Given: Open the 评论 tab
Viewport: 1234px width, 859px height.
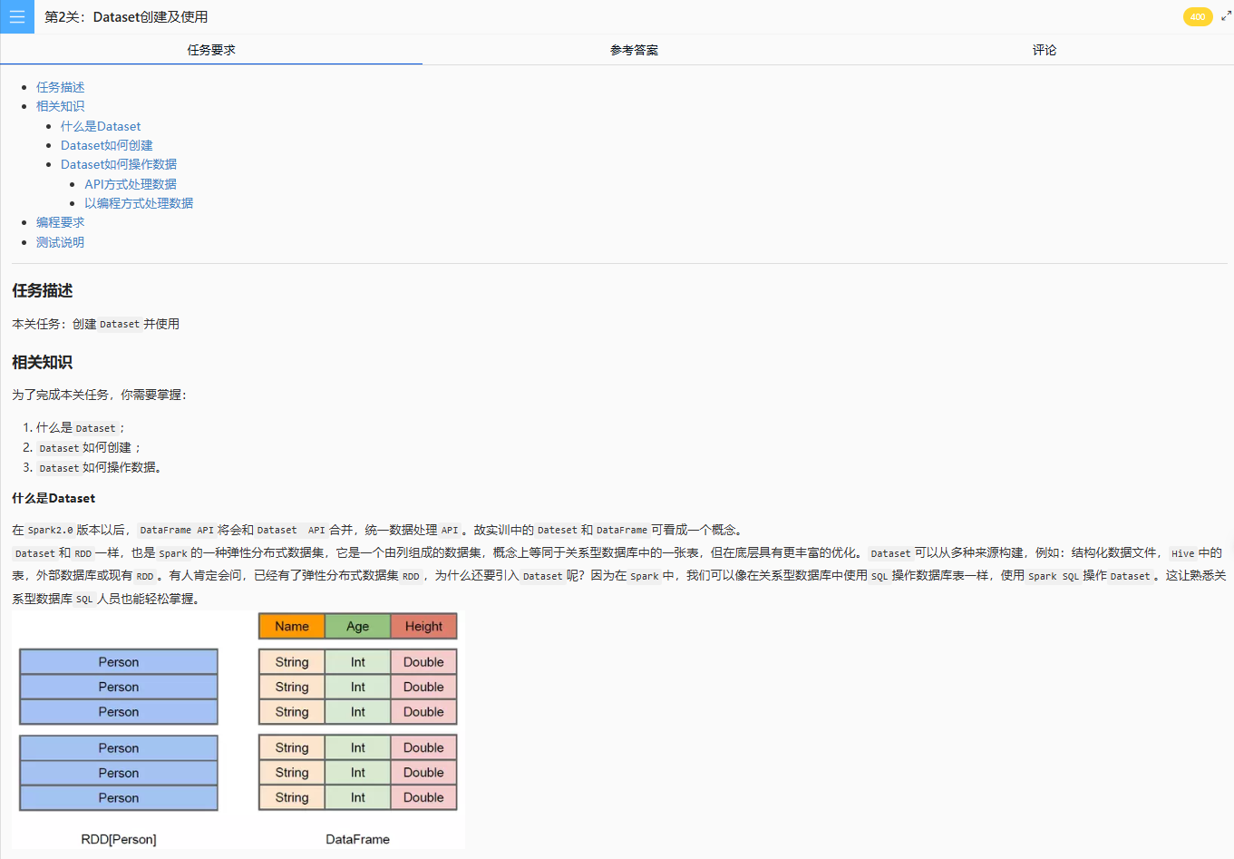Looking at the screenshot, I should [1044, 50].
